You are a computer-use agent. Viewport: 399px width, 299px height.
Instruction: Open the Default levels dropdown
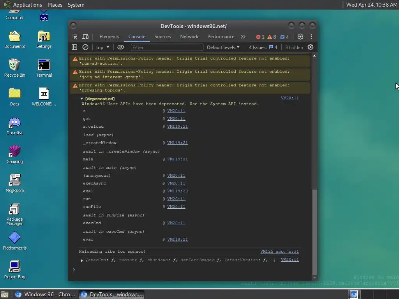(x=223, y=47)
